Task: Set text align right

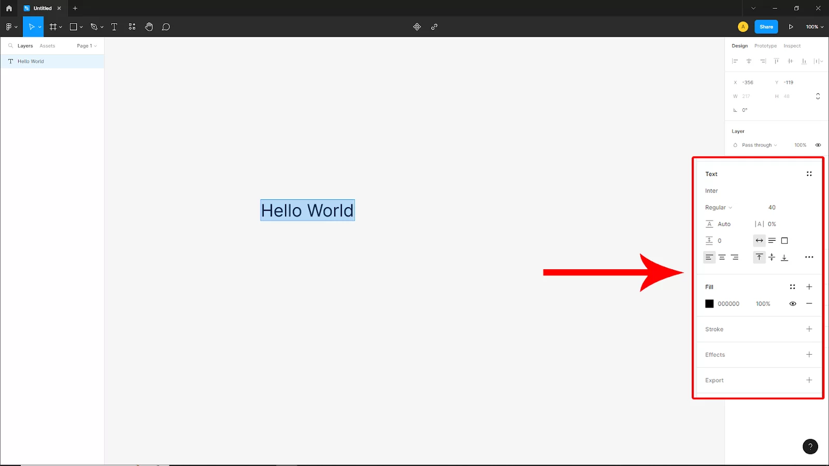Action: click(735, 257)
